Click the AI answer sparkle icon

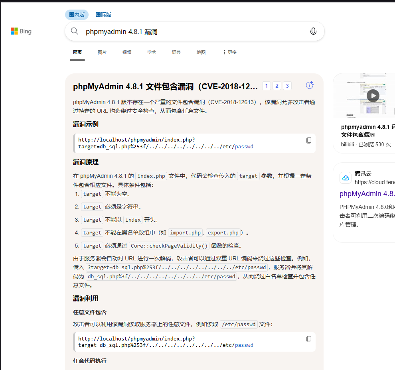(310, 85)
